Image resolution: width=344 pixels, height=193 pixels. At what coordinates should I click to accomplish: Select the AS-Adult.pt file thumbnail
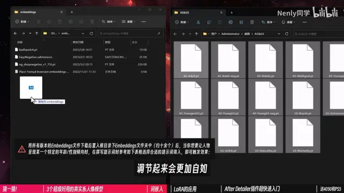pyautogui.click(x=191, y=59)
